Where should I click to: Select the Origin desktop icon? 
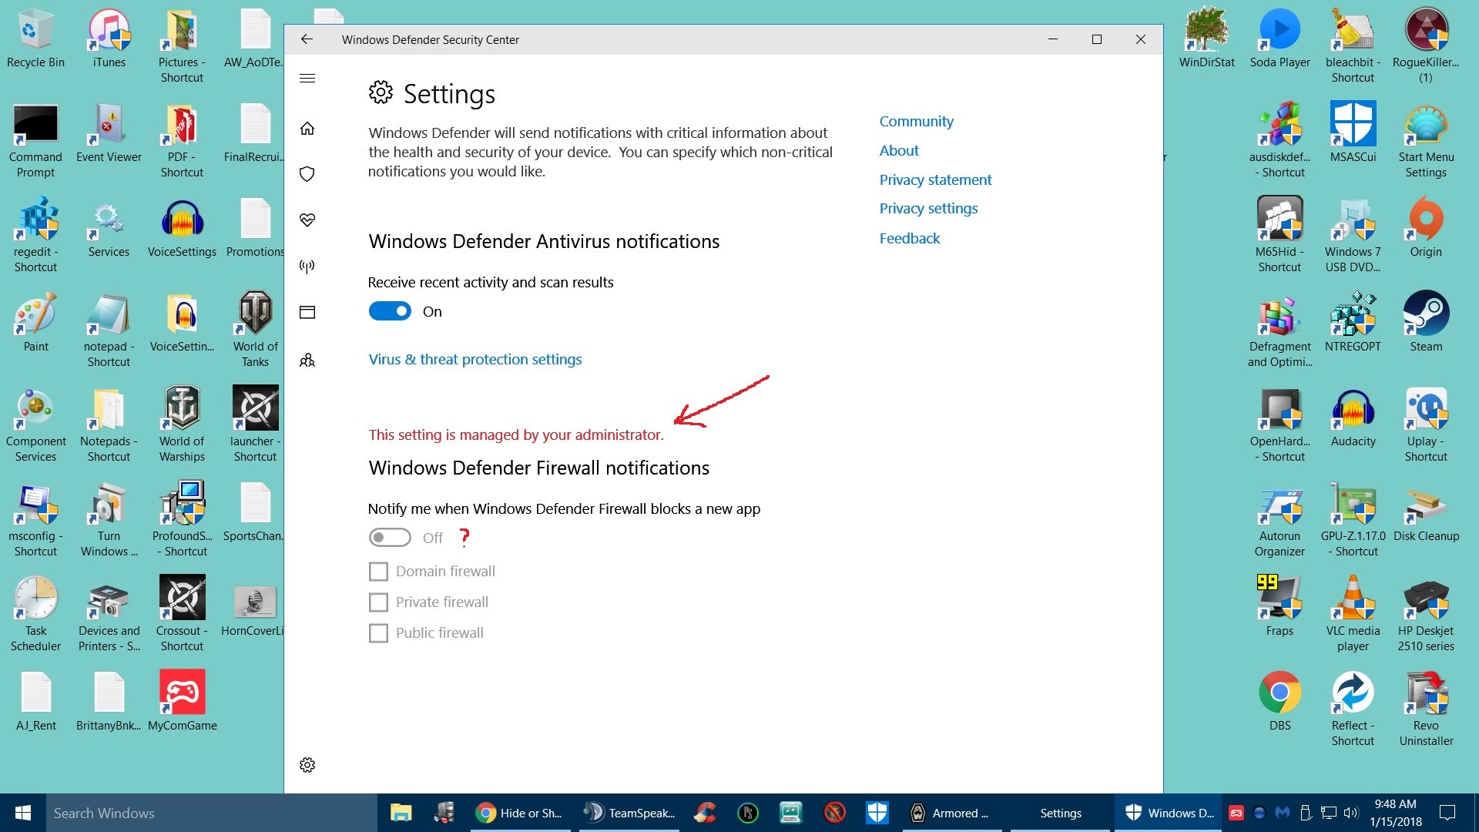[1426, 227]
